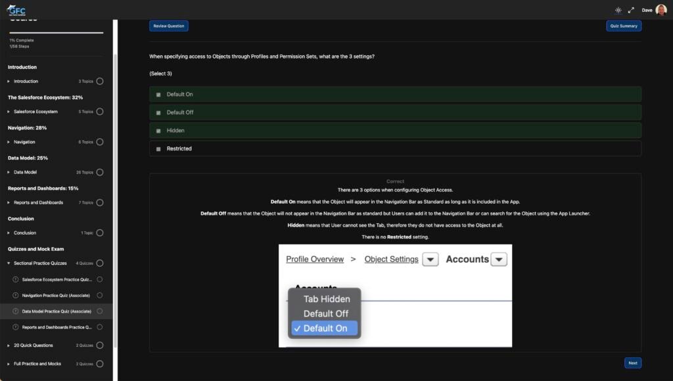Click status circle for Salesforce Ecosystem Practice Quiz

point(100,279)
